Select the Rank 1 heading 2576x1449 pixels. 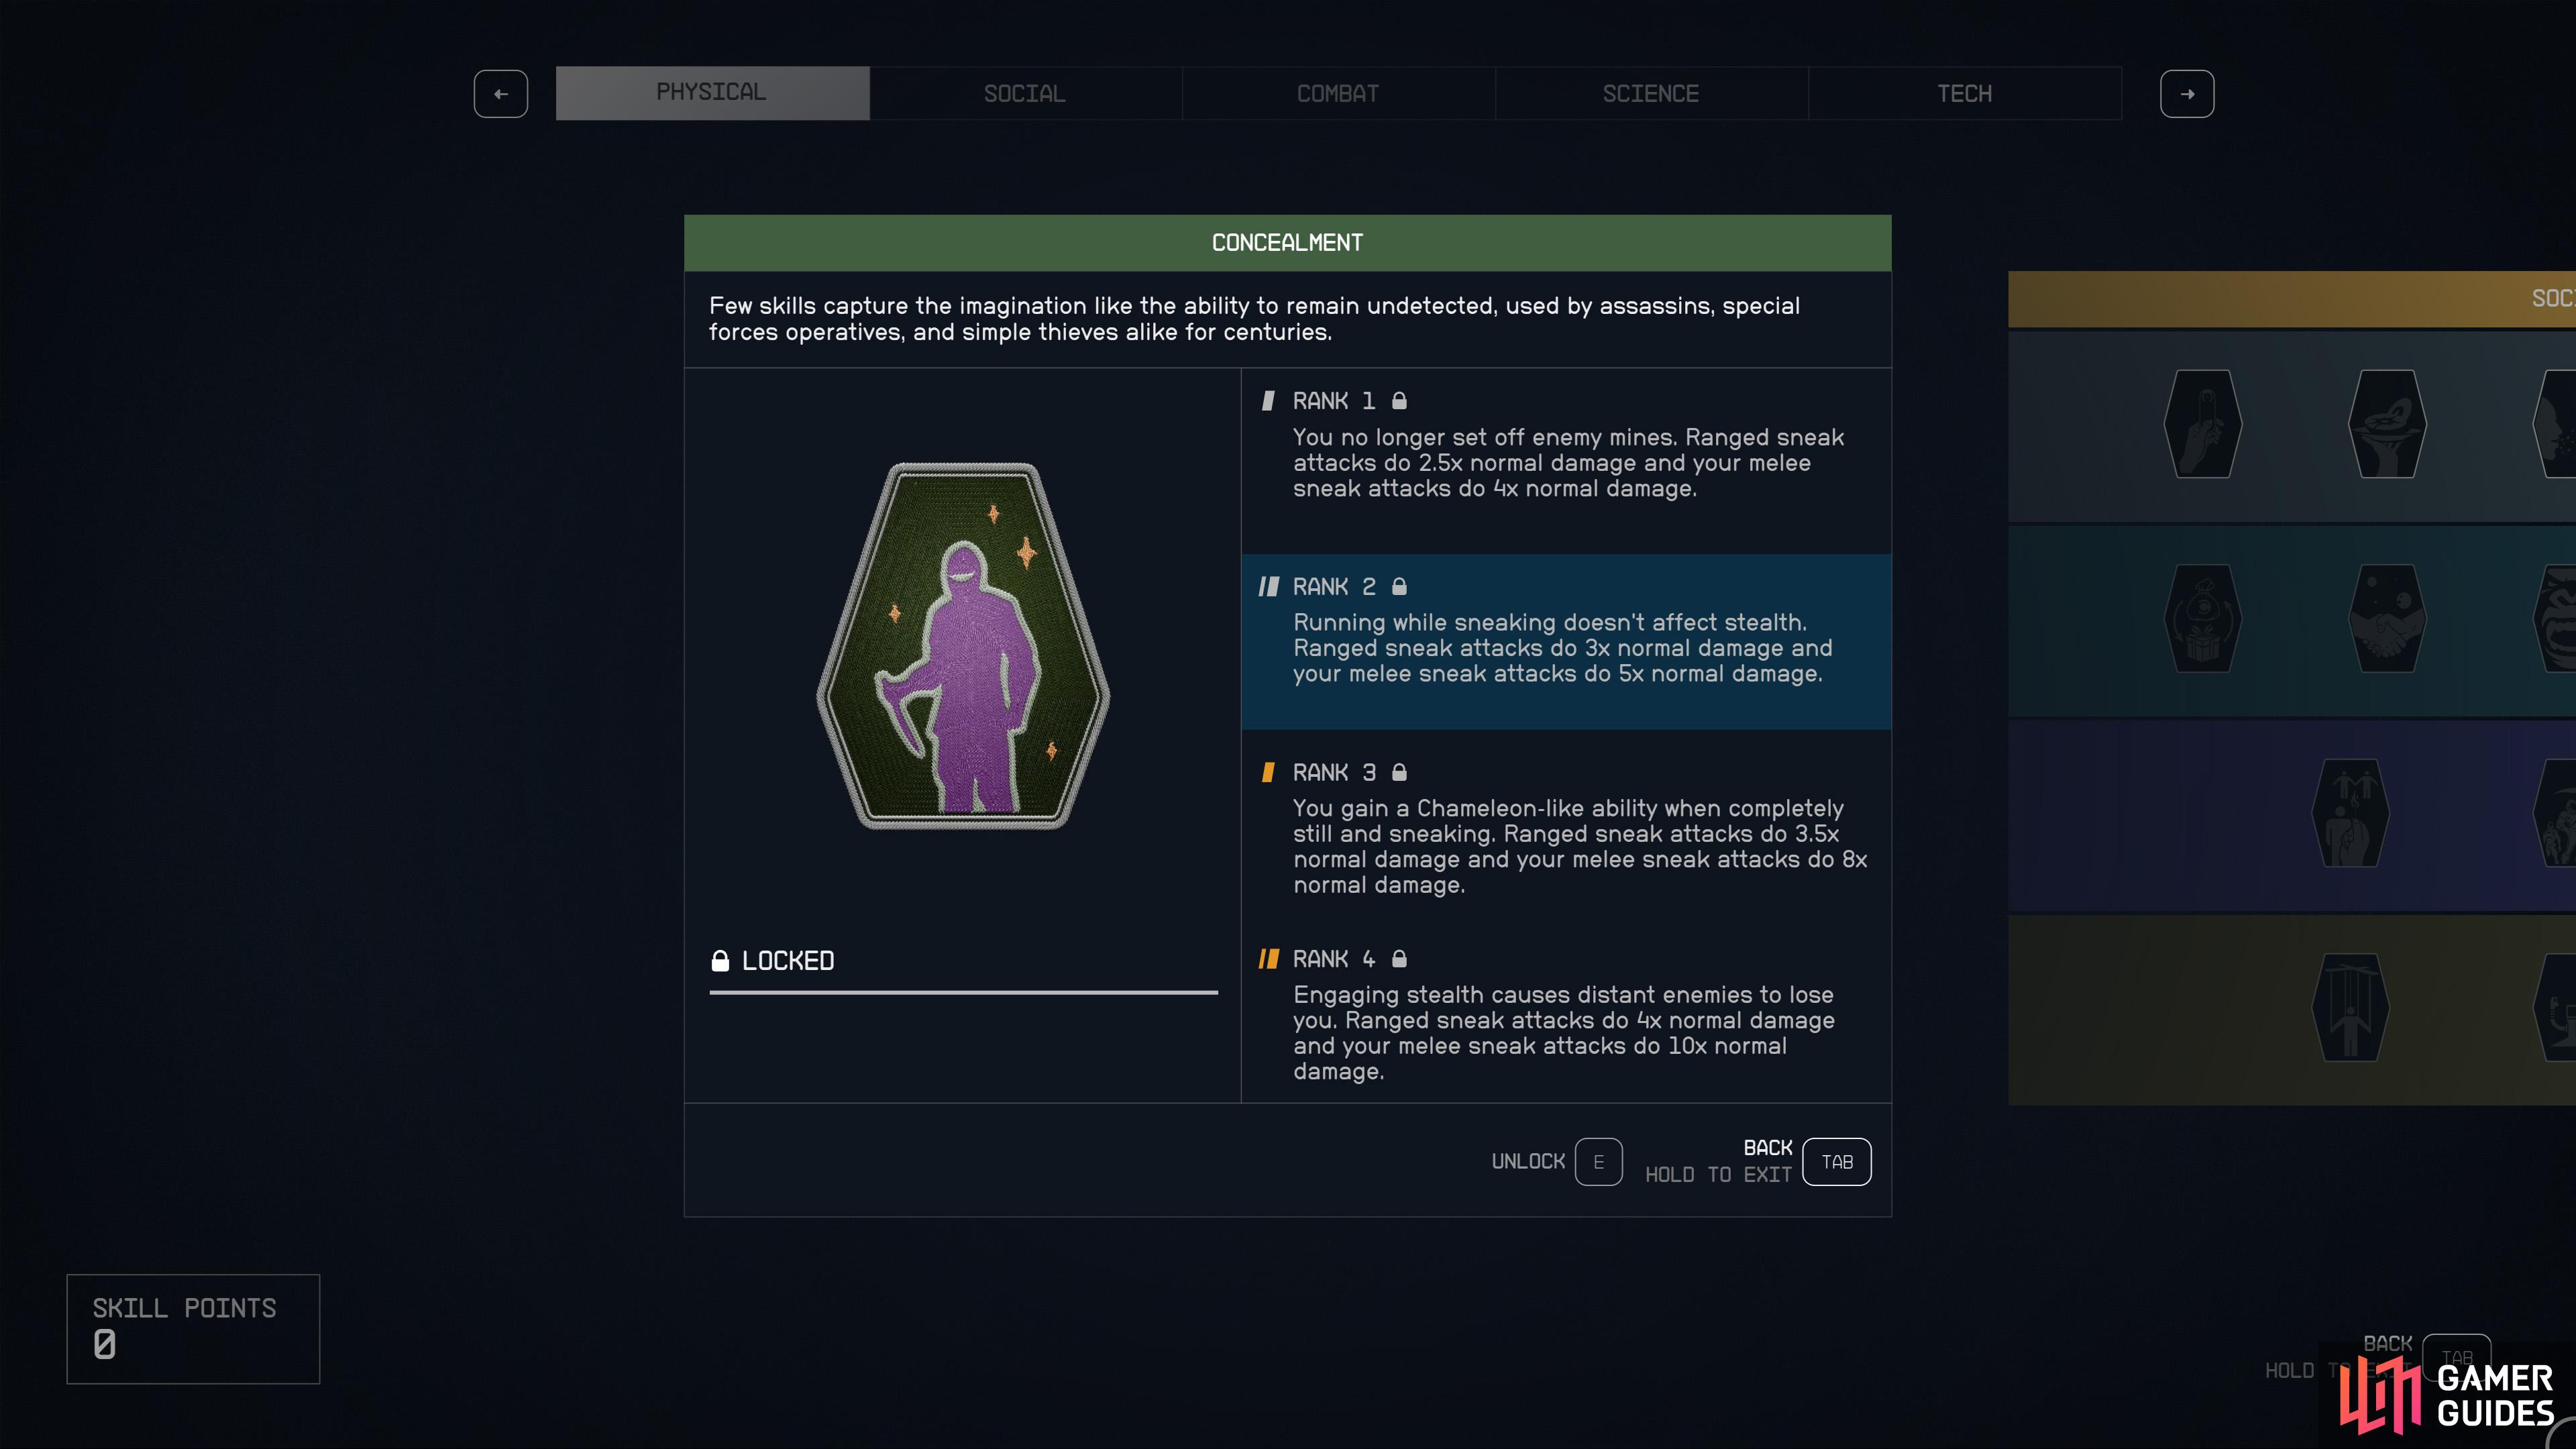[x=1334, y=401]
